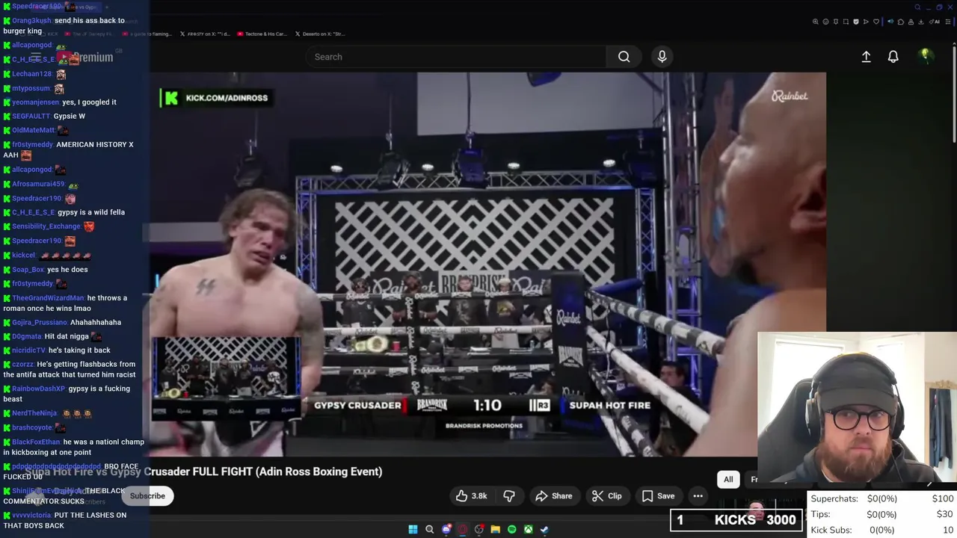
Task: Open Spotify from the taskbar
Action: (x=511, y=530)
